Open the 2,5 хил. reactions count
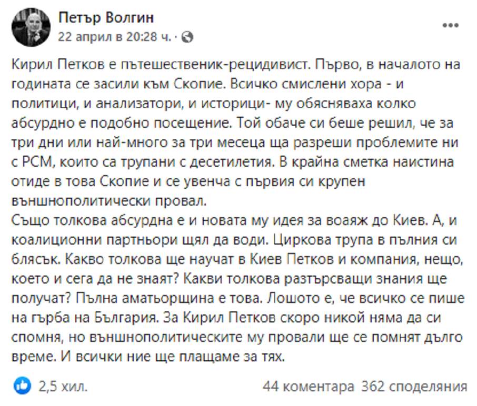The image size is (477, 406). [63, 387]
